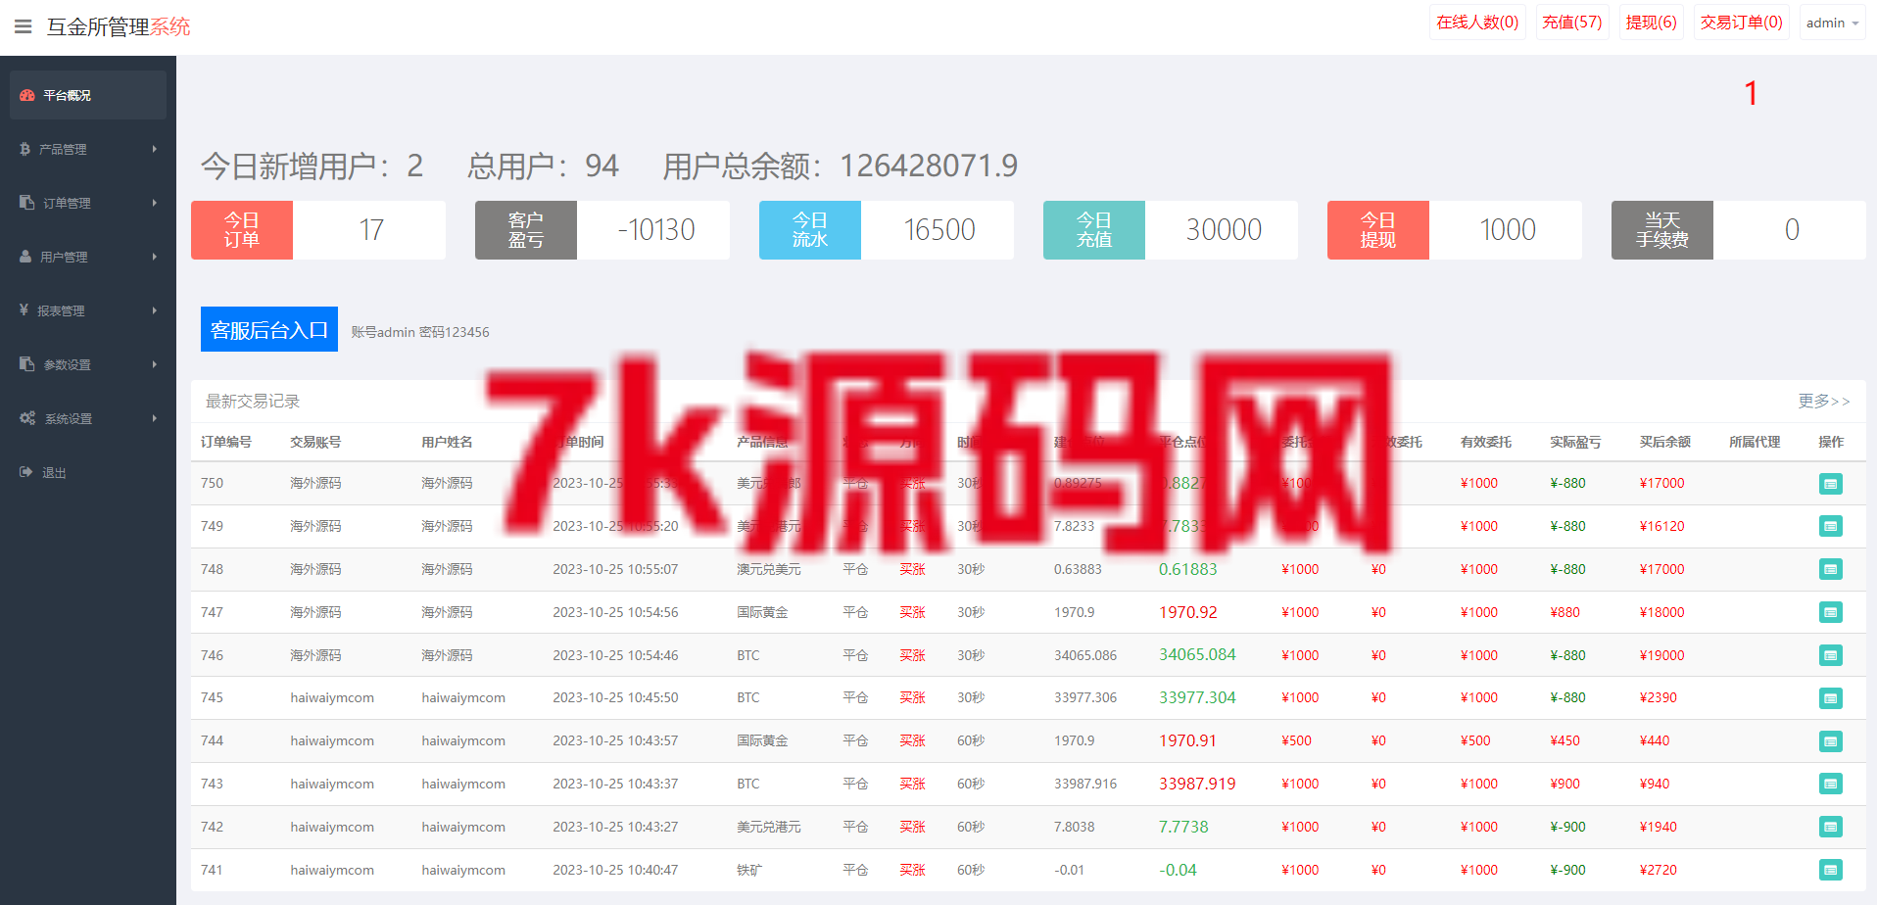1877x905 pixels.
Task: Expand 系统设置 submenu arrow
Action: pos(155,418)
